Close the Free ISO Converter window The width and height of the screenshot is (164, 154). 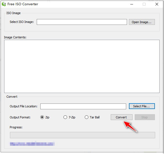[157, 4]
